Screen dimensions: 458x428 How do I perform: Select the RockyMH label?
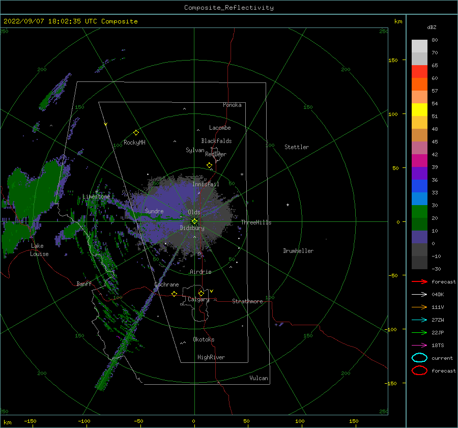[x=134, y=142]
